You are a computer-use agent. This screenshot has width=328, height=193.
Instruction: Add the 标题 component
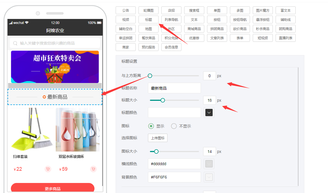coord(149,19)
